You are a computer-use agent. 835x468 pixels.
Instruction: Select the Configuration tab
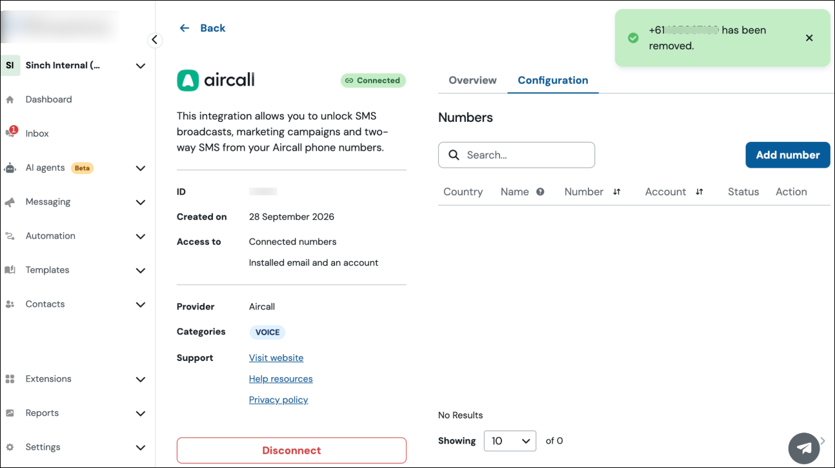pos(553,81)
